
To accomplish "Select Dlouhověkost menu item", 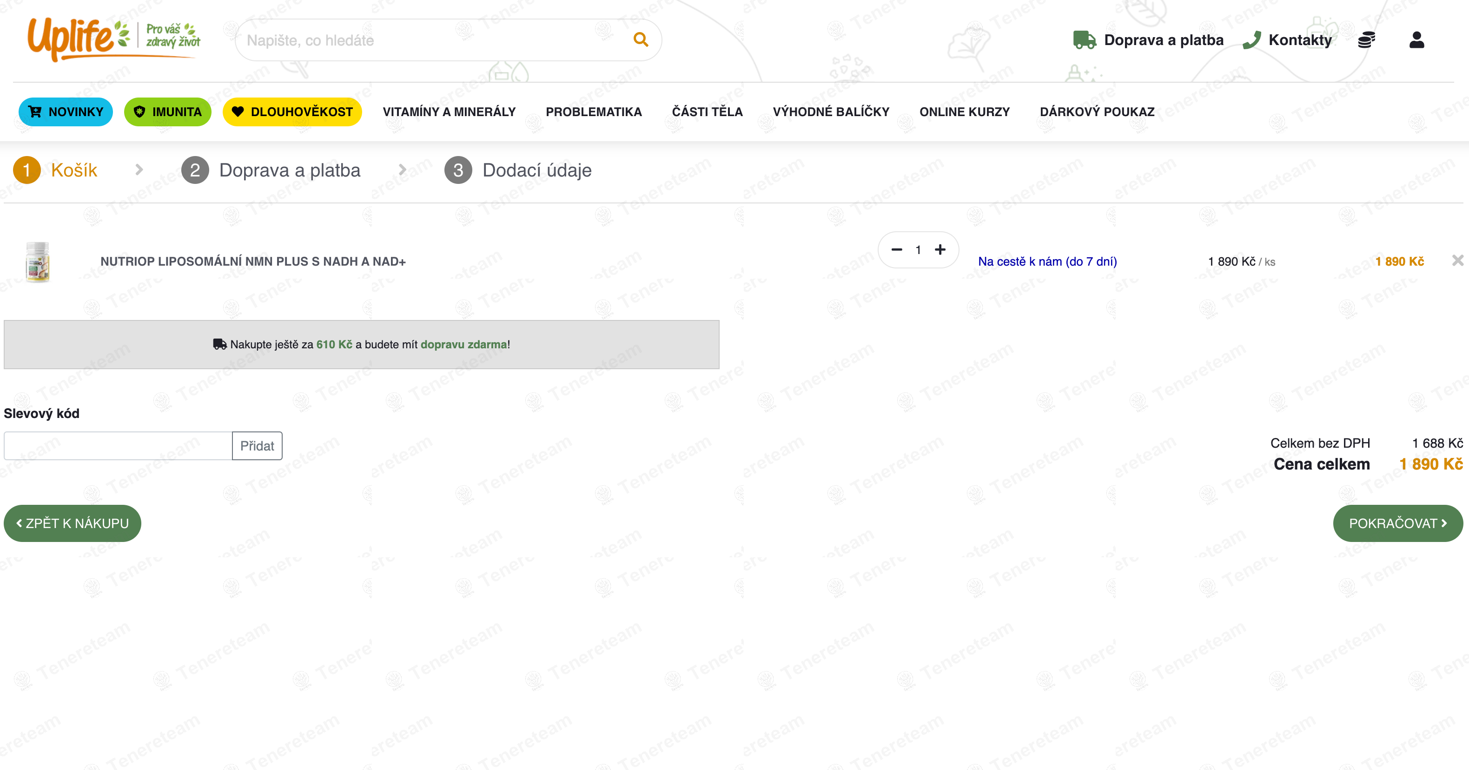I will point(292,111).
